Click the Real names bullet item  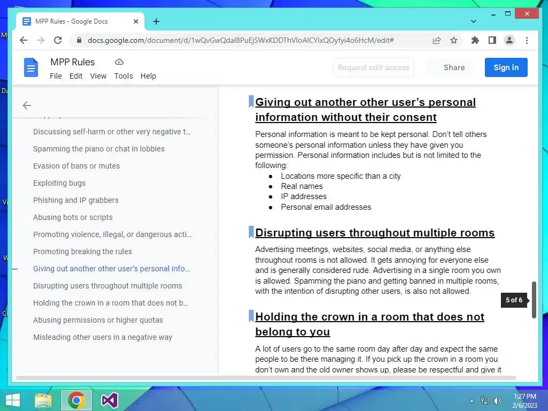(302, 186)
